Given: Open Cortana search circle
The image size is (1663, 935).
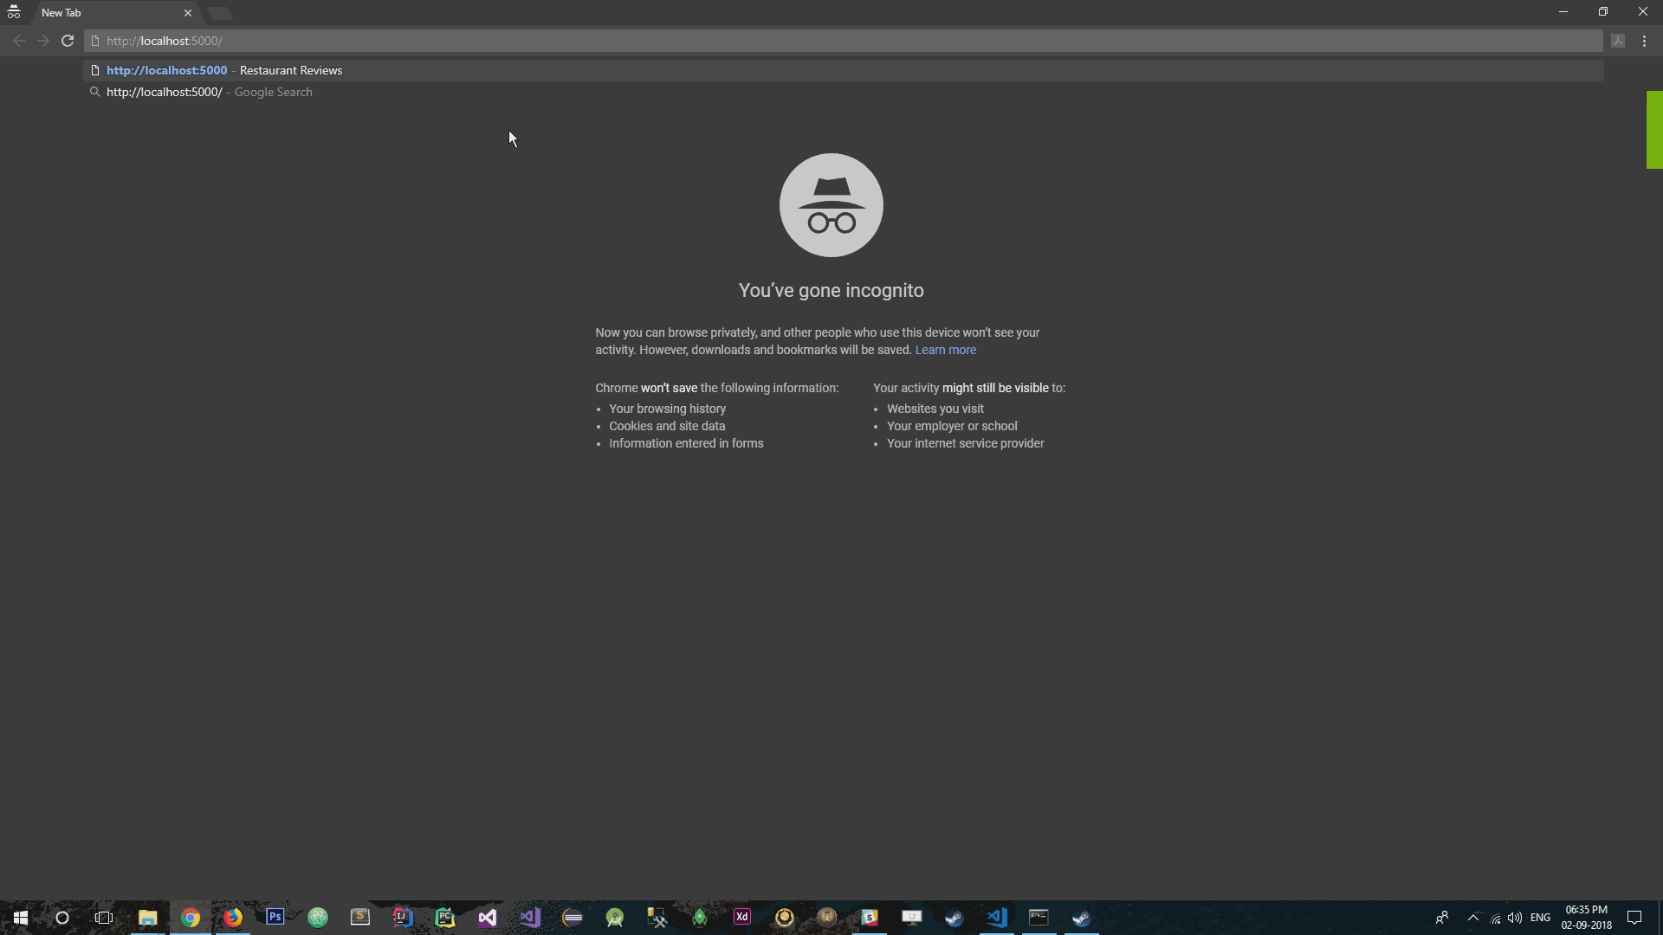Looking at the screenshot, I should coord(62,918).
